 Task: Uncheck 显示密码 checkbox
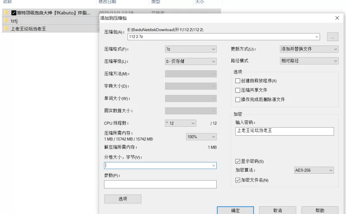(237, 162)
